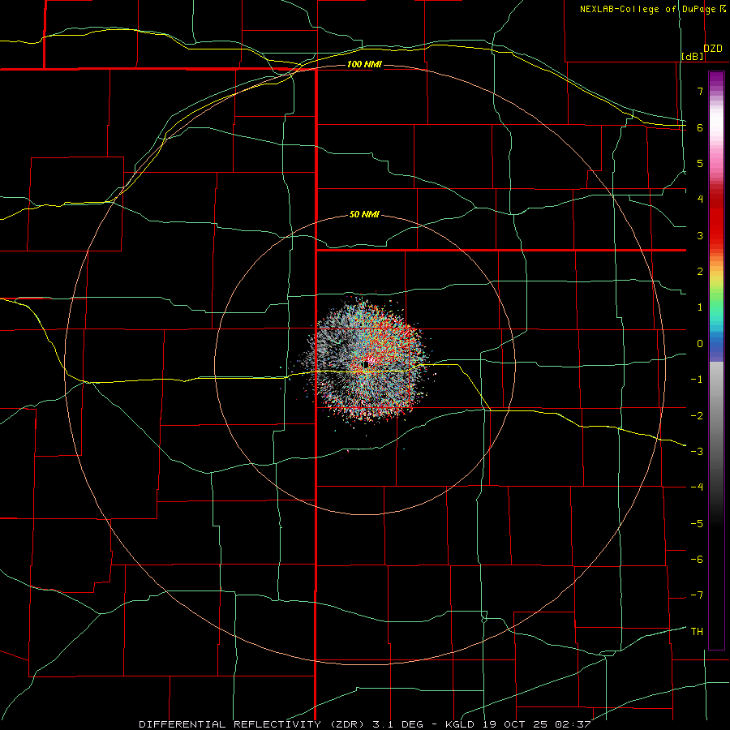This screenshot has width=730, height=730.
Task: Click the TH threshold label on scale
Action: click(x=697, y=632)
